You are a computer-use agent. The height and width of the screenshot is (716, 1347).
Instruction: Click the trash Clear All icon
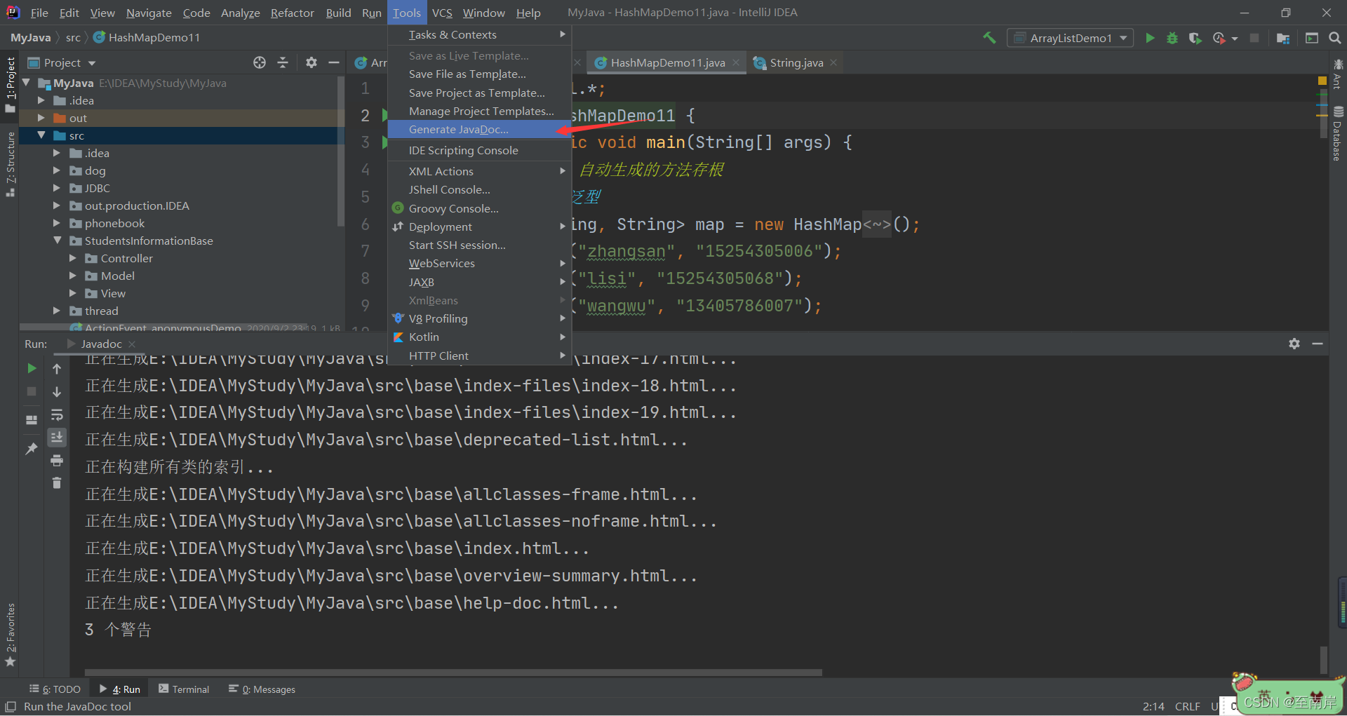[57, 482]
